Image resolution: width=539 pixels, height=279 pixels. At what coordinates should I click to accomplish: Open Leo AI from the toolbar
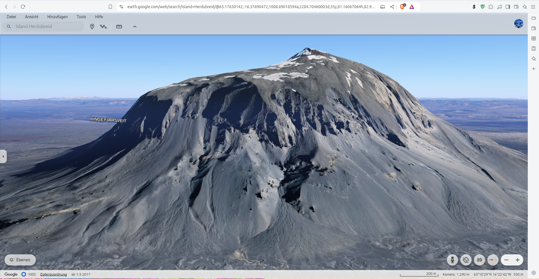pos(525,7)
